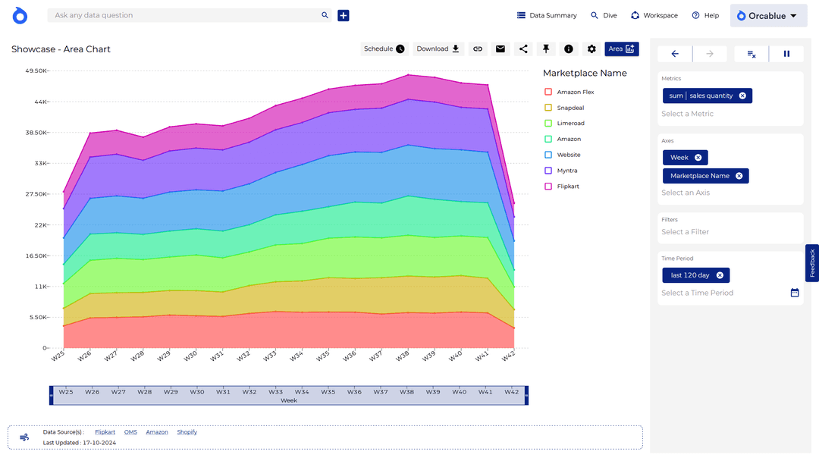Click the left handle of the week range slider
This screenshot has width=819, height=461.
pyautogui.click(x=52, y=396)
